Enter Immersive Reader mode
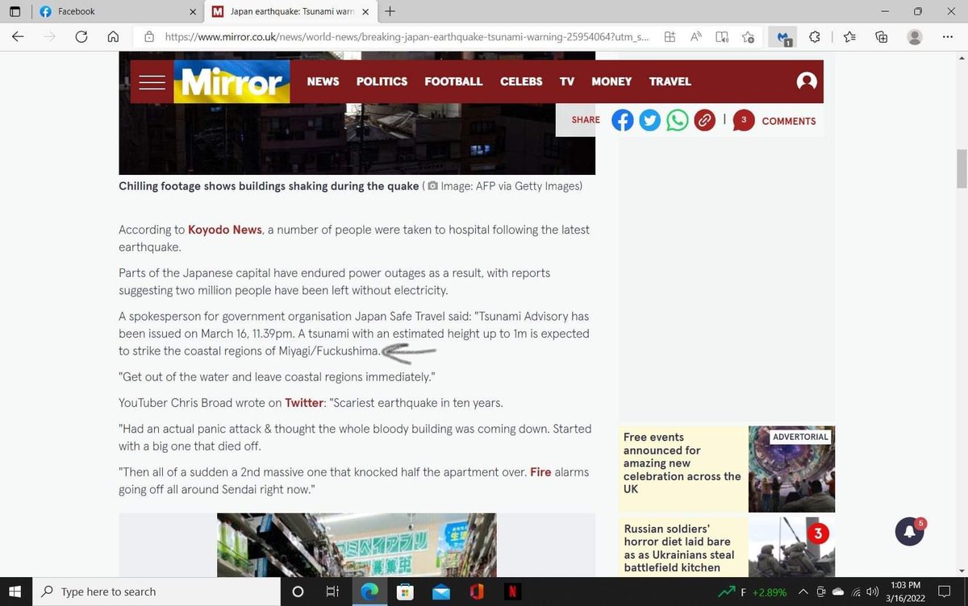The height and width of the screenshot is (606, 968). (x=722, y=36)
